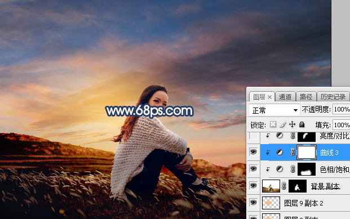Toggle lock transparent pixels icon

(x=273, y=124)
